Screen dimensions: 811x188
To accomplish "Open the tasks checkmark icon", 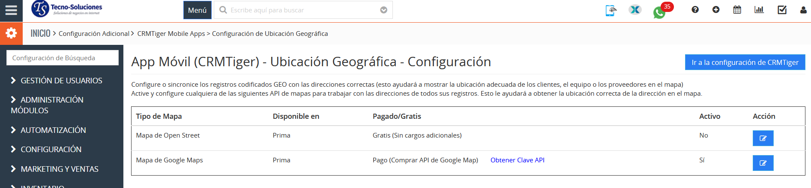I will pyautogui.click(x=782, y=10).
